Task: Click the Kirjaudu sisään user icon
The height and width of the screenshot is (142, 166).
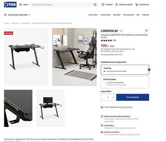Action: (117, 5)
